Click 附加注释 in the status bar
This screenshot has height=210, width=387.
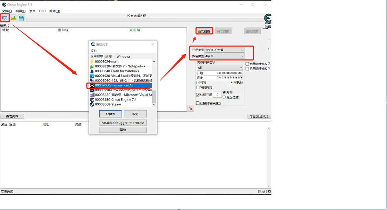[x=264, y=192]
